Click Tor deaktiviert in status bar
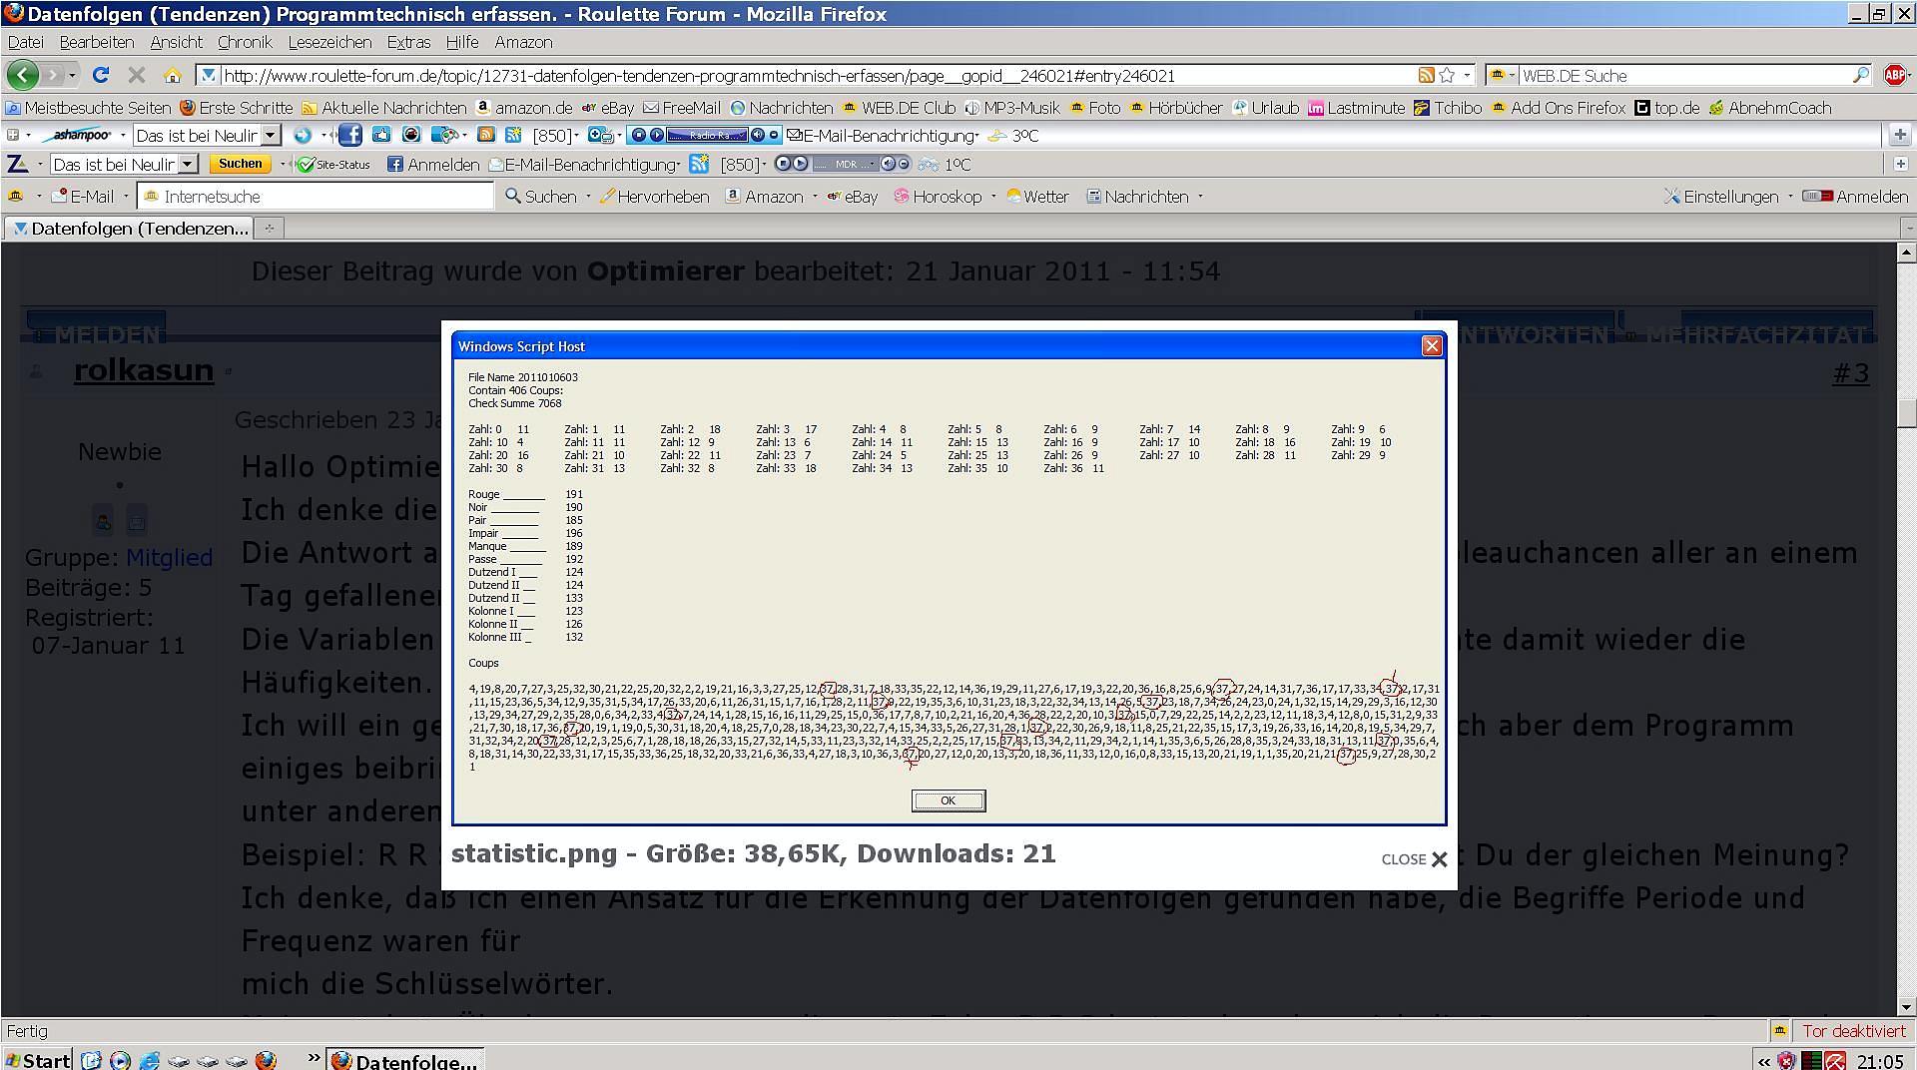Viewport: 1917px width, 1070px height. pyautogui.click(x=1853, y=1031)
